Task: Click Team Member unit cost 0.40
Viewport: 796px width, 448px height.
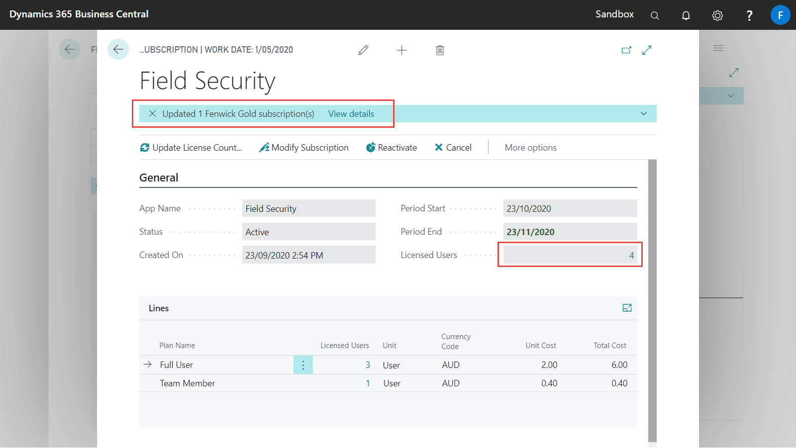Action: [549, 383]
